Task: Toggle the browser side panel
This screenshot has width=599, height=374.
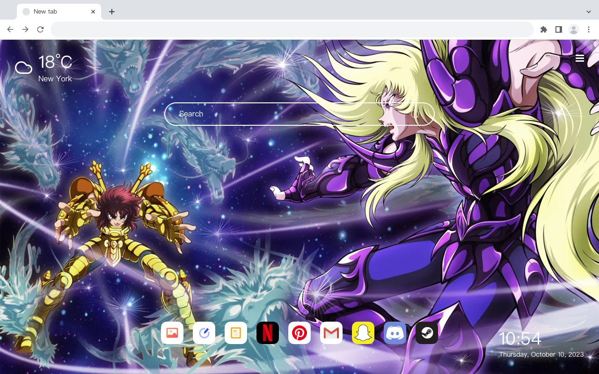Action: pyautogui.click(x=558, y=29)
